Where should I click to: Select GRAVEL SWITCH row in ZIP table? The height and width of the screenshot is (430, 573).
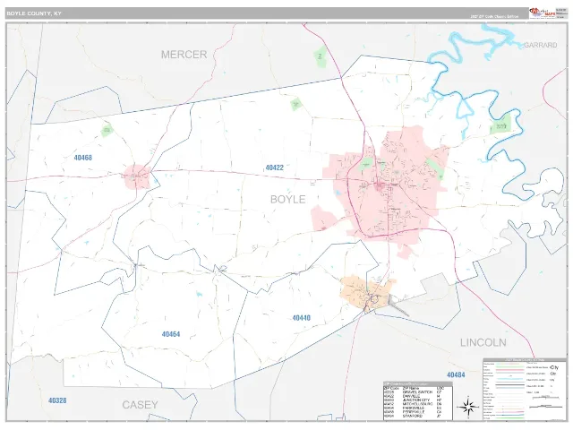click(x=418, y=392)
